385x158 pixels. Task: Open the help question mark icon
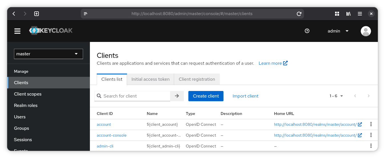[x=307, y=31]
